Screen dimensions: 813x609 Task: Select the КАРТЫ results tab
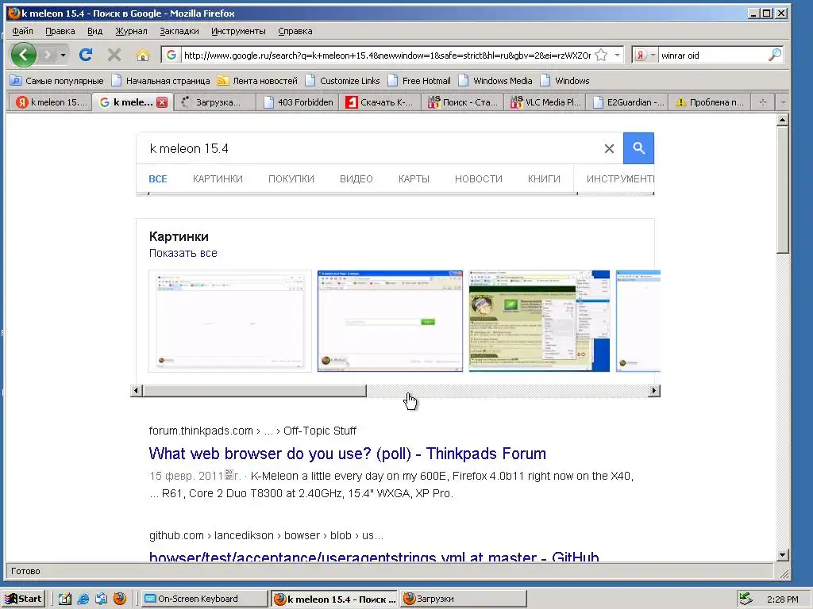[x=414, y=178]
